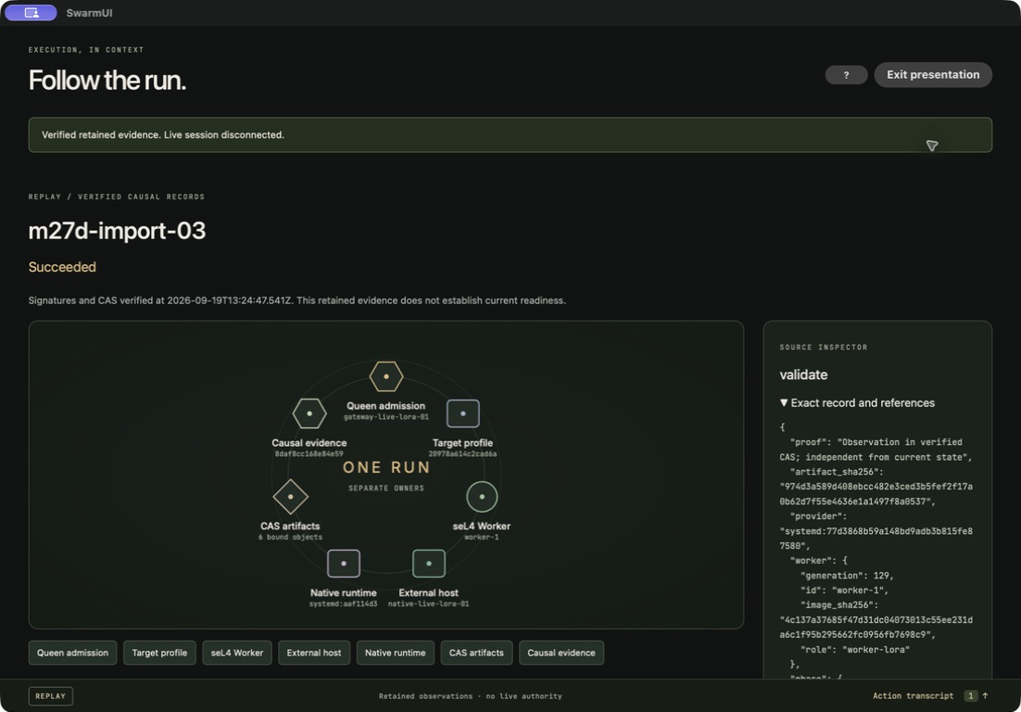Select the seL4 Worker circle node
This screenshot has width=1021, height=712.
click(x=482, y=497)
